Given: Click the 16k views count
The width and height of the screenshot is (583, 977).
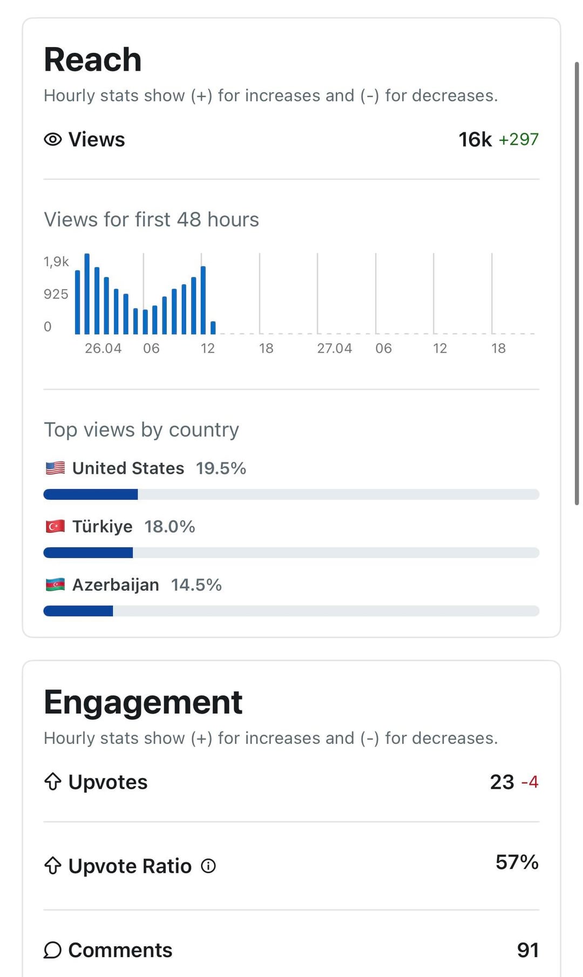Looking at the screenshot, I should (475, 139).
